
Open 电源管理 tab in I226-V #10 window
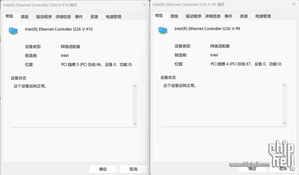pos(113,17)
